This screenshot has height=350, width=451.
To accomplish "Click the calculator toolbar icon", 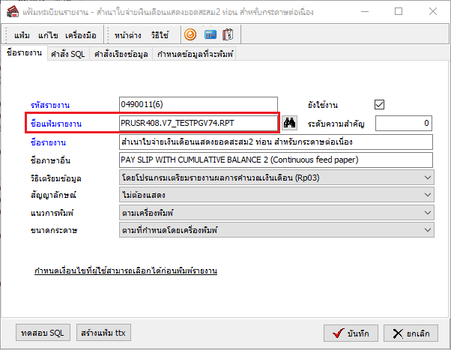I will [229, 34].
